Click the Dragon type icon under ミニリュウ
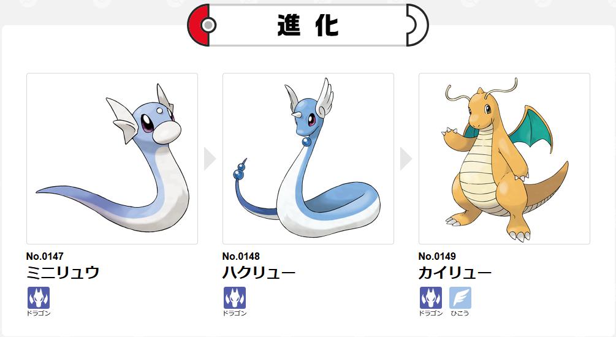Viewport: 616px width, 337px height. (x=39, y=298)
